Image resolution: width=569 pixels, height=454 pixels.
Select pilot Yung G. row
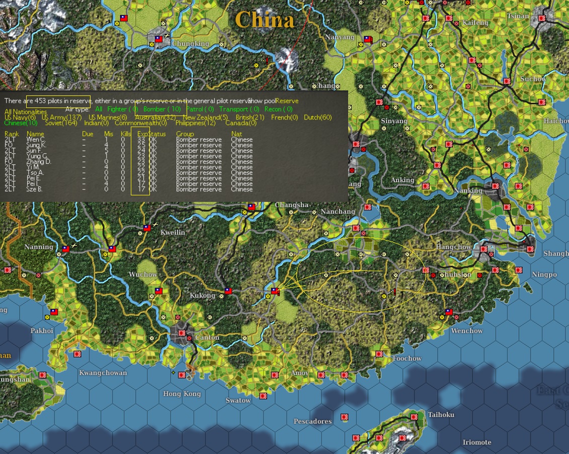129,156
